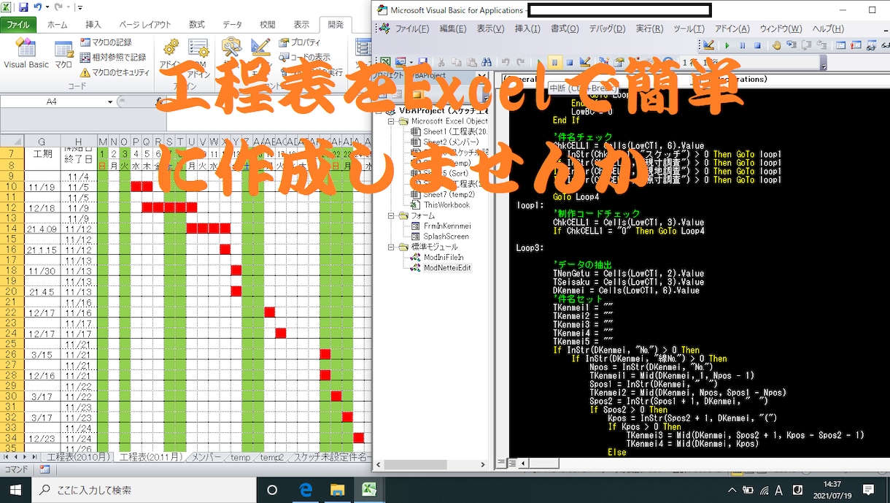The height and width of the screenshot is (503, 890).
Task: Open the VBA ツール(T) menu
Action: (689, 28)
